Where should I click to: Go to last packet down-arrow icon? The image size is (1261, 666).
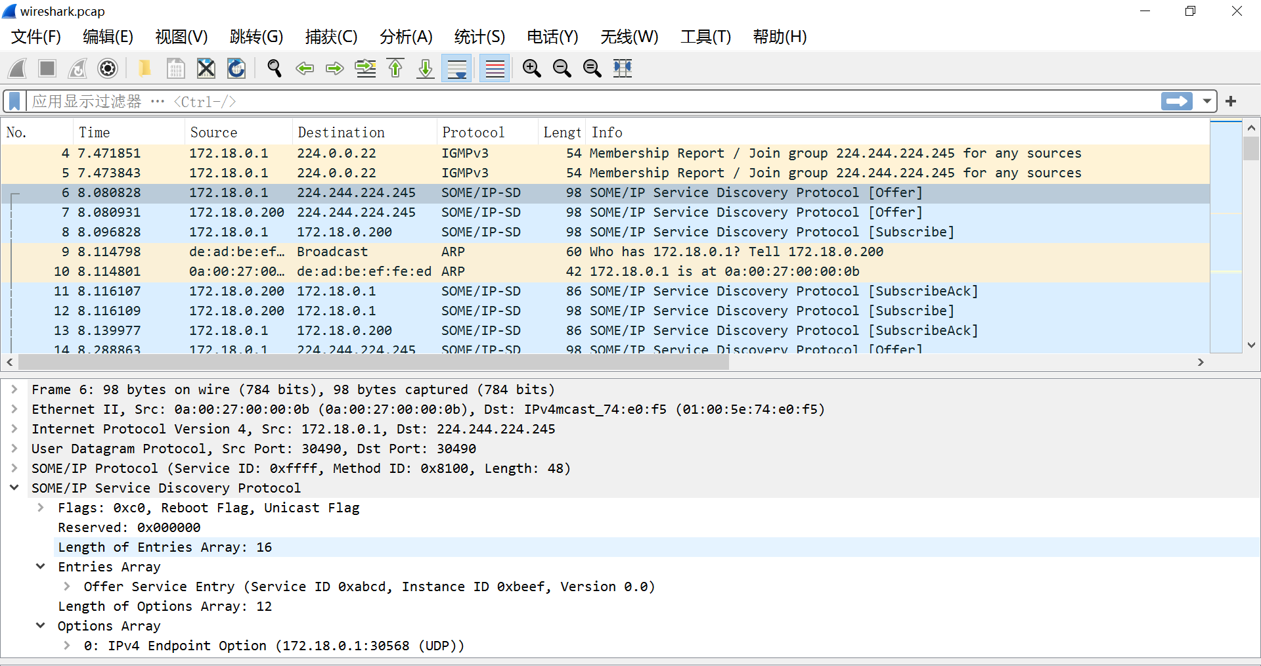pyautogui.click(x=426, y=68)
